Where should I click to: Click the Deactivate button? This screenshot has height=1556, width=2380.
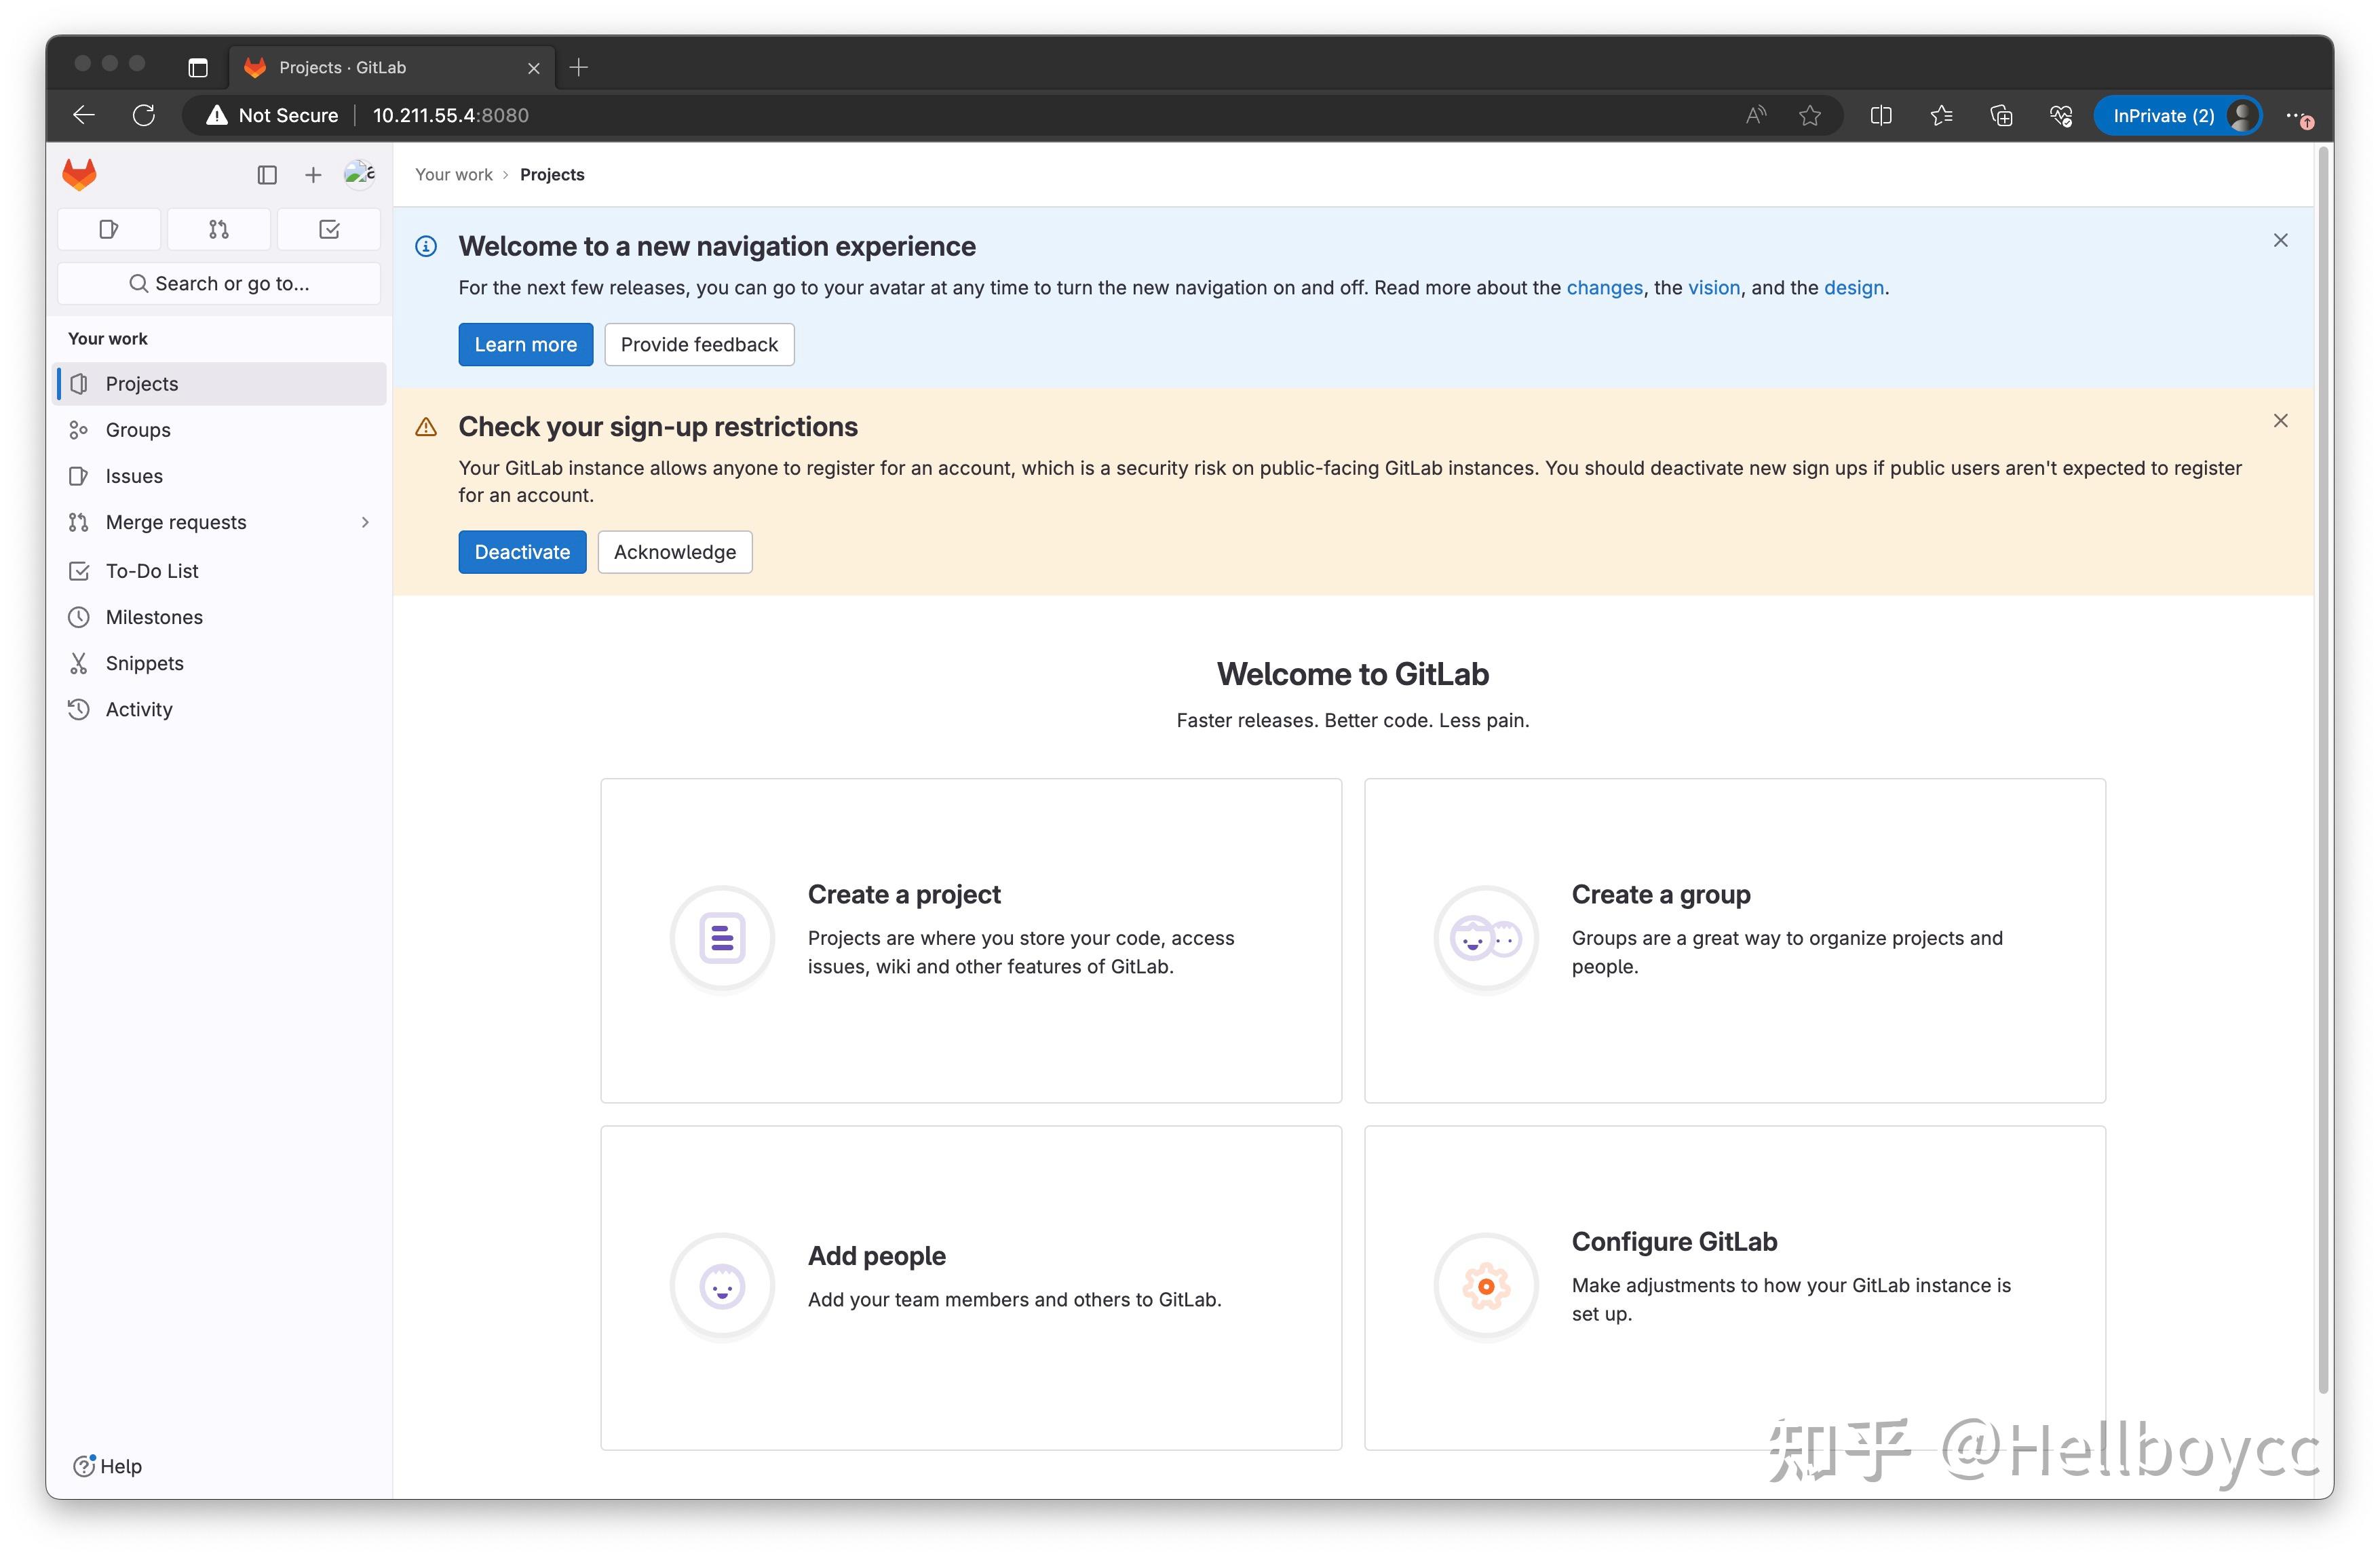coord(522,552)
